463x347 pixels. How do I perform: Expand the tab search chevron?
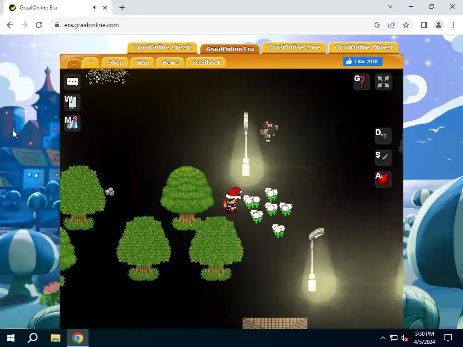click(390, 6)
